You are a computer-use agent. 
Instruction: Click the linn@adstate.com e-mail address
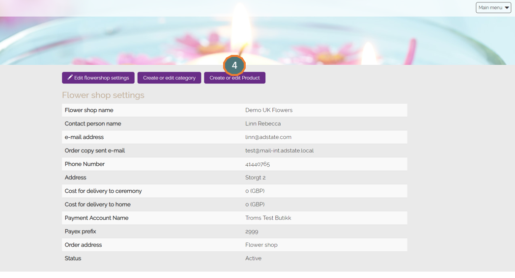click(x=268, y=137)
